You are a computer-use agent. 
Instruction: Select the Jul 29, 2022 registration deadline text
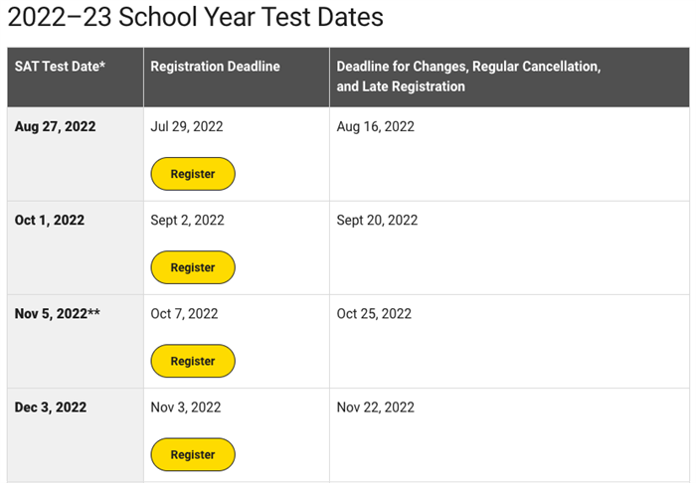(187, 127)
